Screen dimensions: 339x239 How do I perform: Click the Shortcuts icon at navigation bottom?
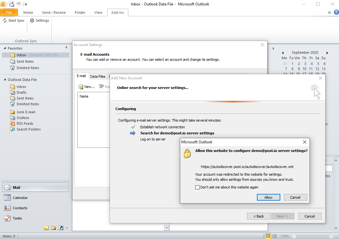pyautogui.click(x=61, y=228)
